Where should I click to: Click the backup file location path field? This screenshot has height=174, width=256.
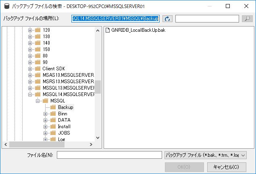click(115, 19)
